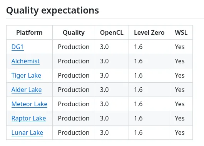This screenshot has height=146, width=204.
Task: Click the Meteor Lake row Production cell
Action: click(x=74, y=104)
